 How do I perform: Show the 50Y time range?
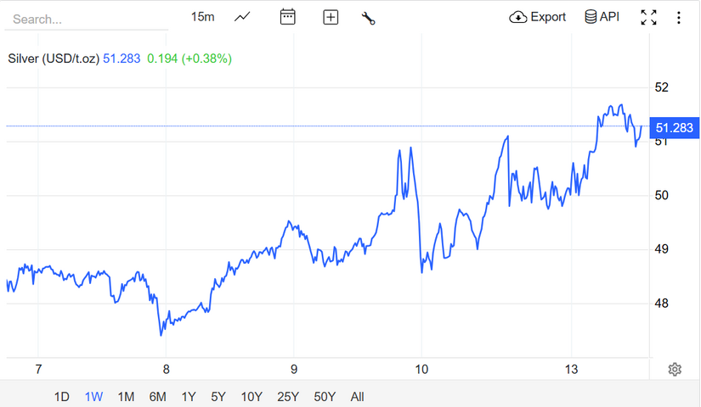click(x=325, y=396)
